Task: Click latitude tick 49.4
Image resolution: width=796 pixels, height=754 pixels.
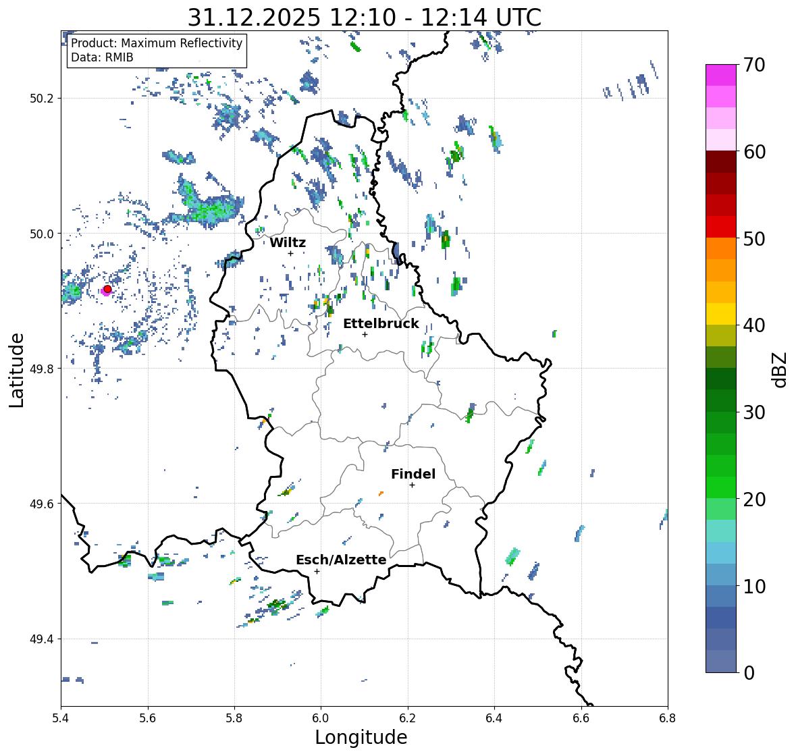Action: click(41, 639)
